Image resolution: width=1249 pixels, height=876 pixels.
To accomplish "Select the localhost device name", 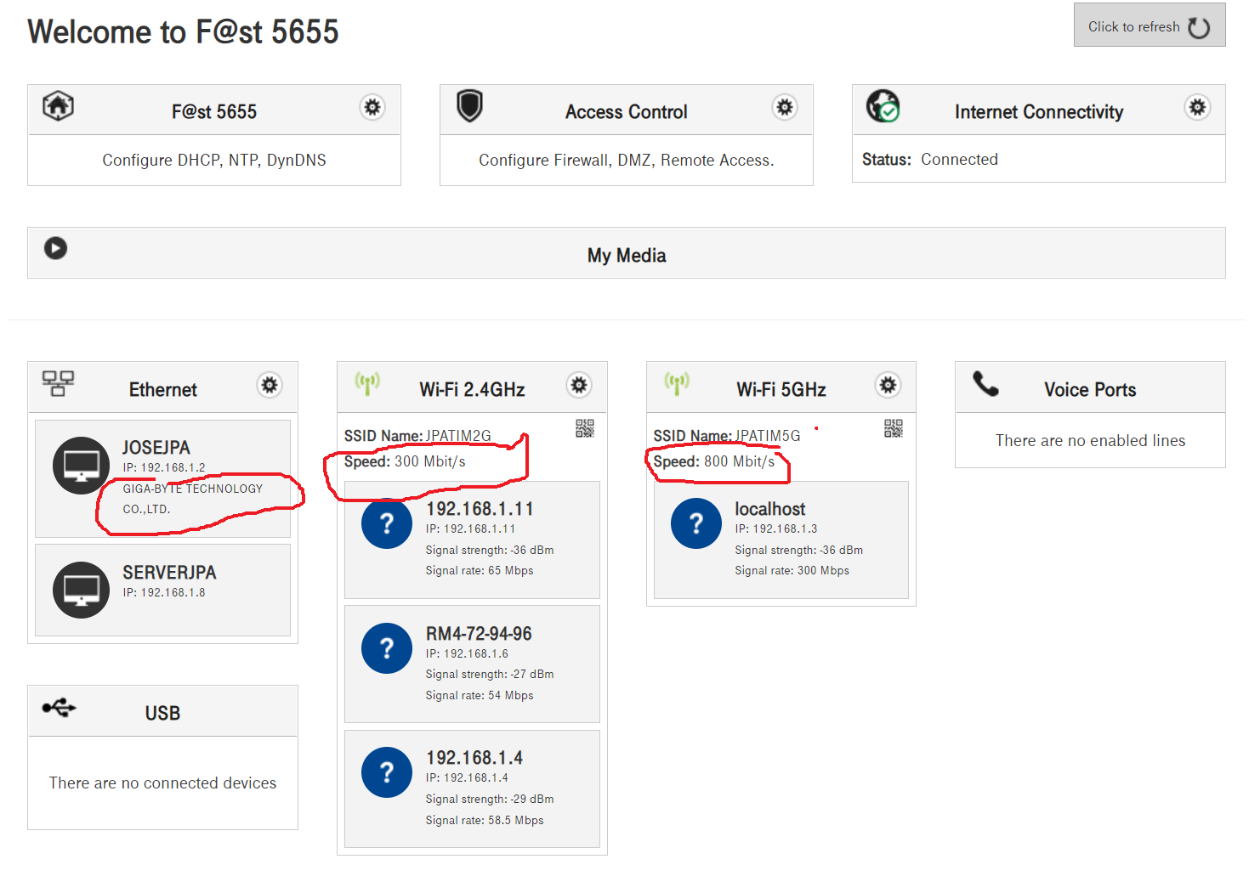I will (x=769, y=509).
